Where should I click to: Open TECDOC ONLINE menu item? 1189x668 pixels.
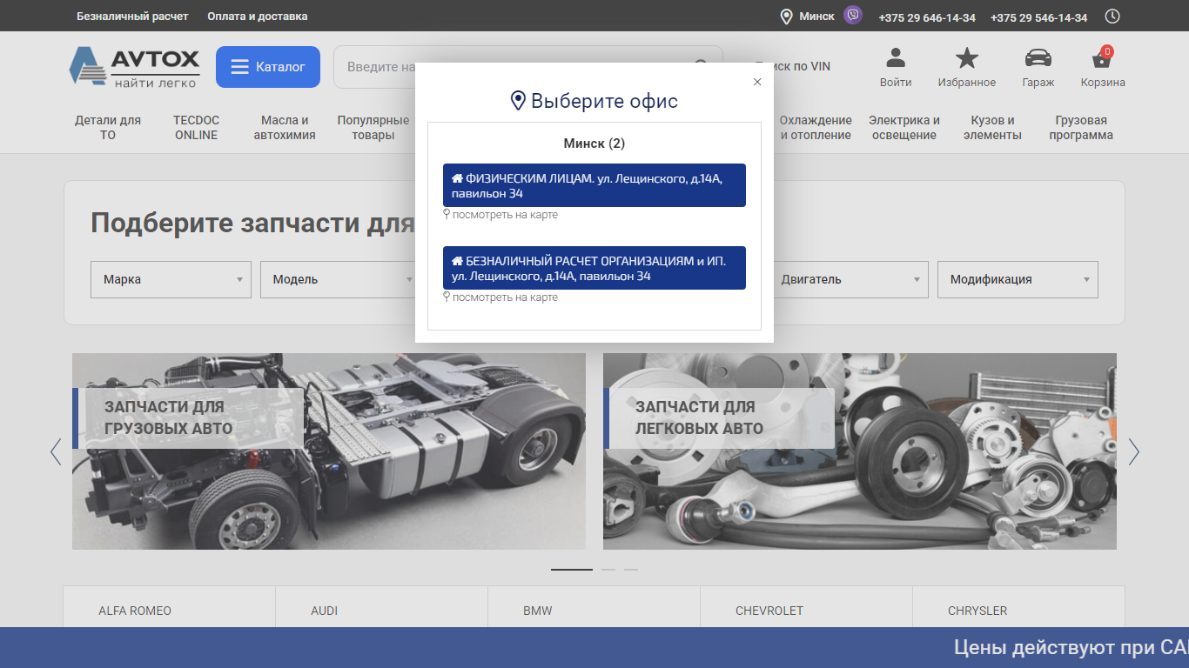pyautogui.click(x=197, y=128)
